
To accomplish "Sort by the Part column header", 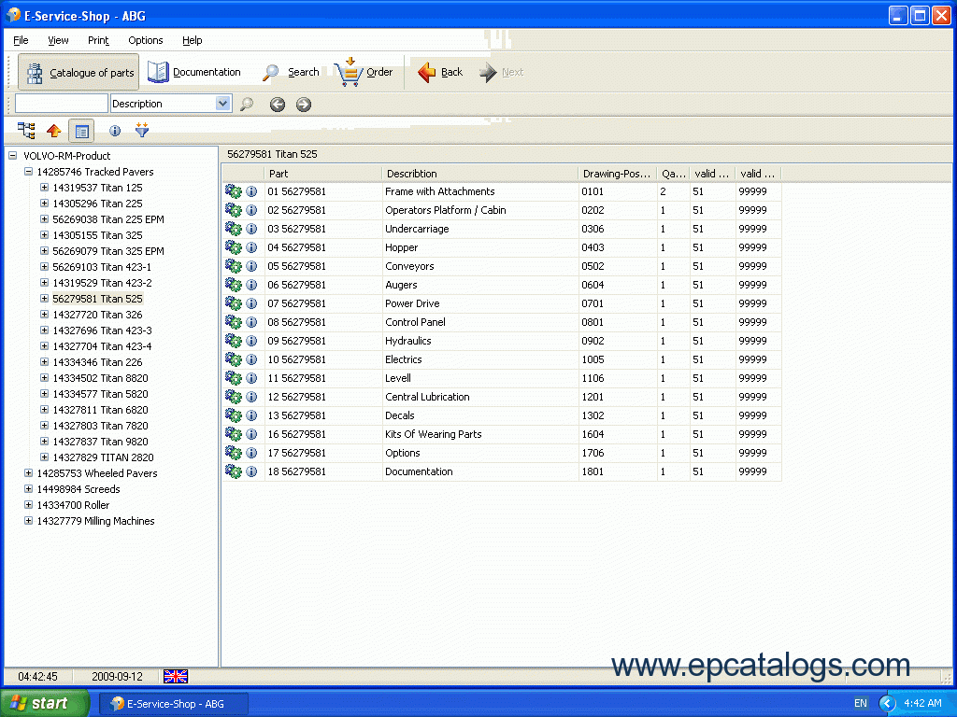I will [323, 174].
